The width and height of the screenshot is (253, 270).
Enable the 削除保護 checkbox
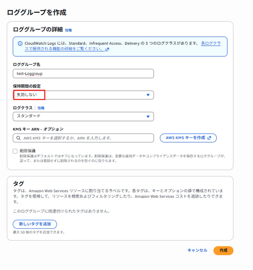[x=15, y=151]
